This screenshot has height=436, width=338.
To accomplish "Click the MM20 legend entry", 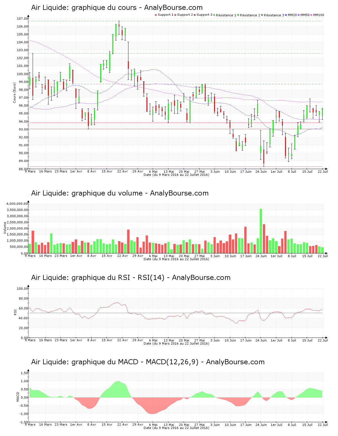I will pyautogui.click(x=291, y=15).
